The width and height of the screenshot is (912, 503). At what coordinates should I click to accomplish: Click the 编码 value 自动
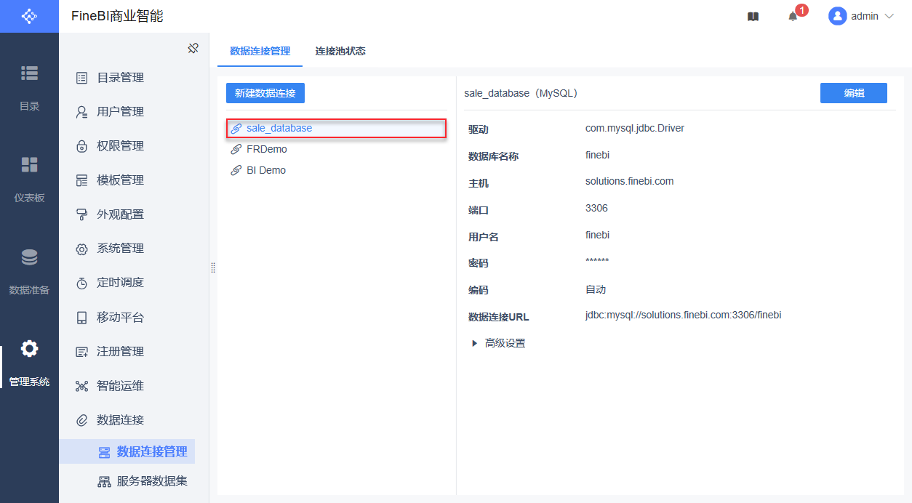pyautogui.click(x=596, y=289)
